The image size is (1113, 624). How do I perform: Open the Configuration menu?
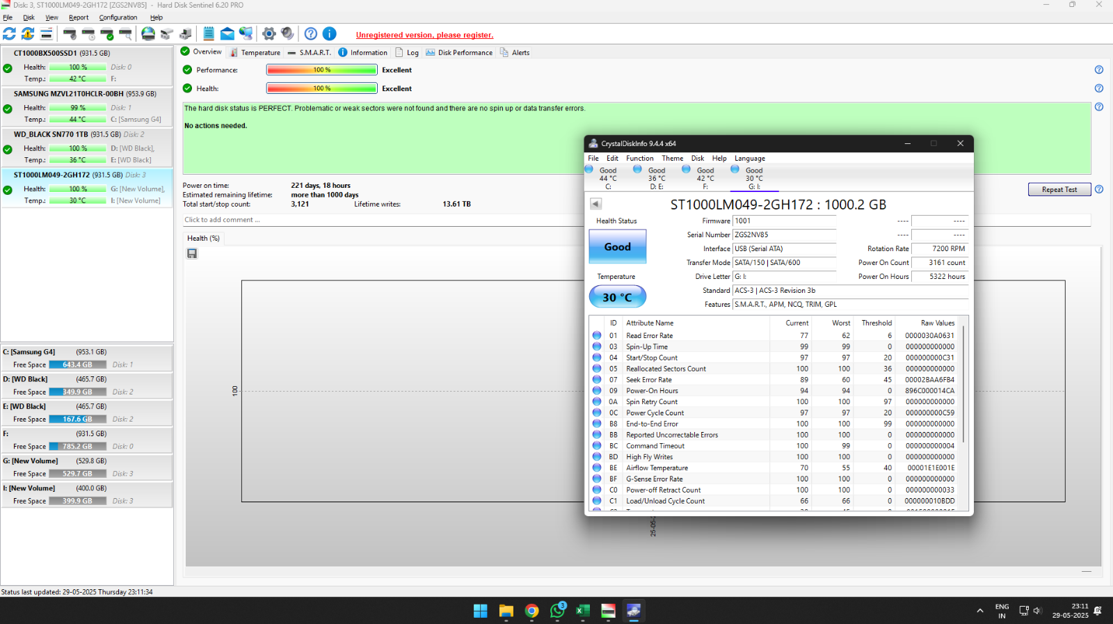pos(118,17)
